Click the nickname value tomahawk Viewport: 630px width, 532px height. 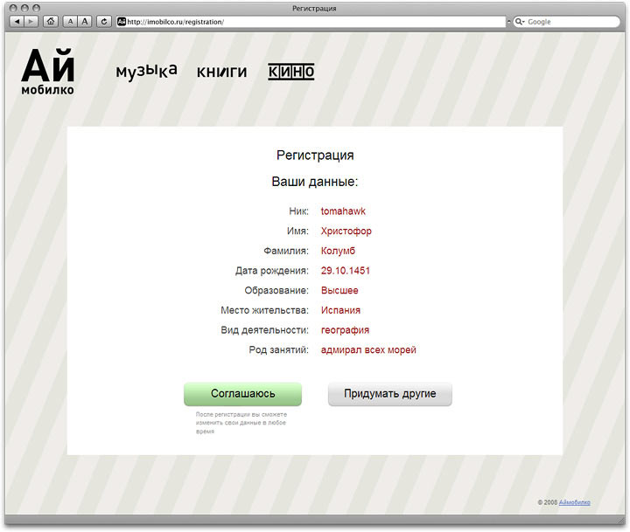click(343, 211)
